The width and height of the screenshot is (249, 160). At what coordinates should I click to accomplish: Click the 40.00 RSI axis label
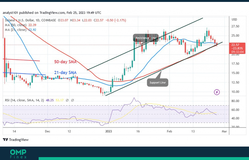click(x=235, y=118)
